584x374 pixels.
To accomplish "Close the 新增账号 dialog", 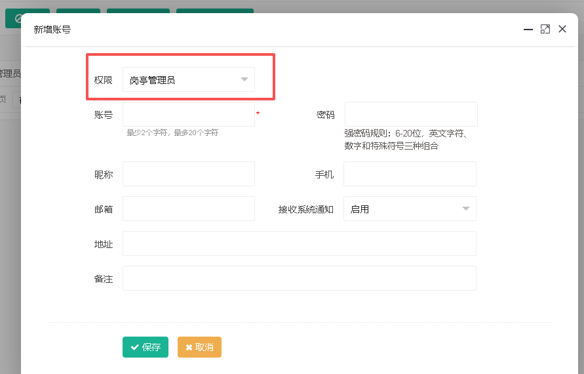I will (x=562, y=29).
